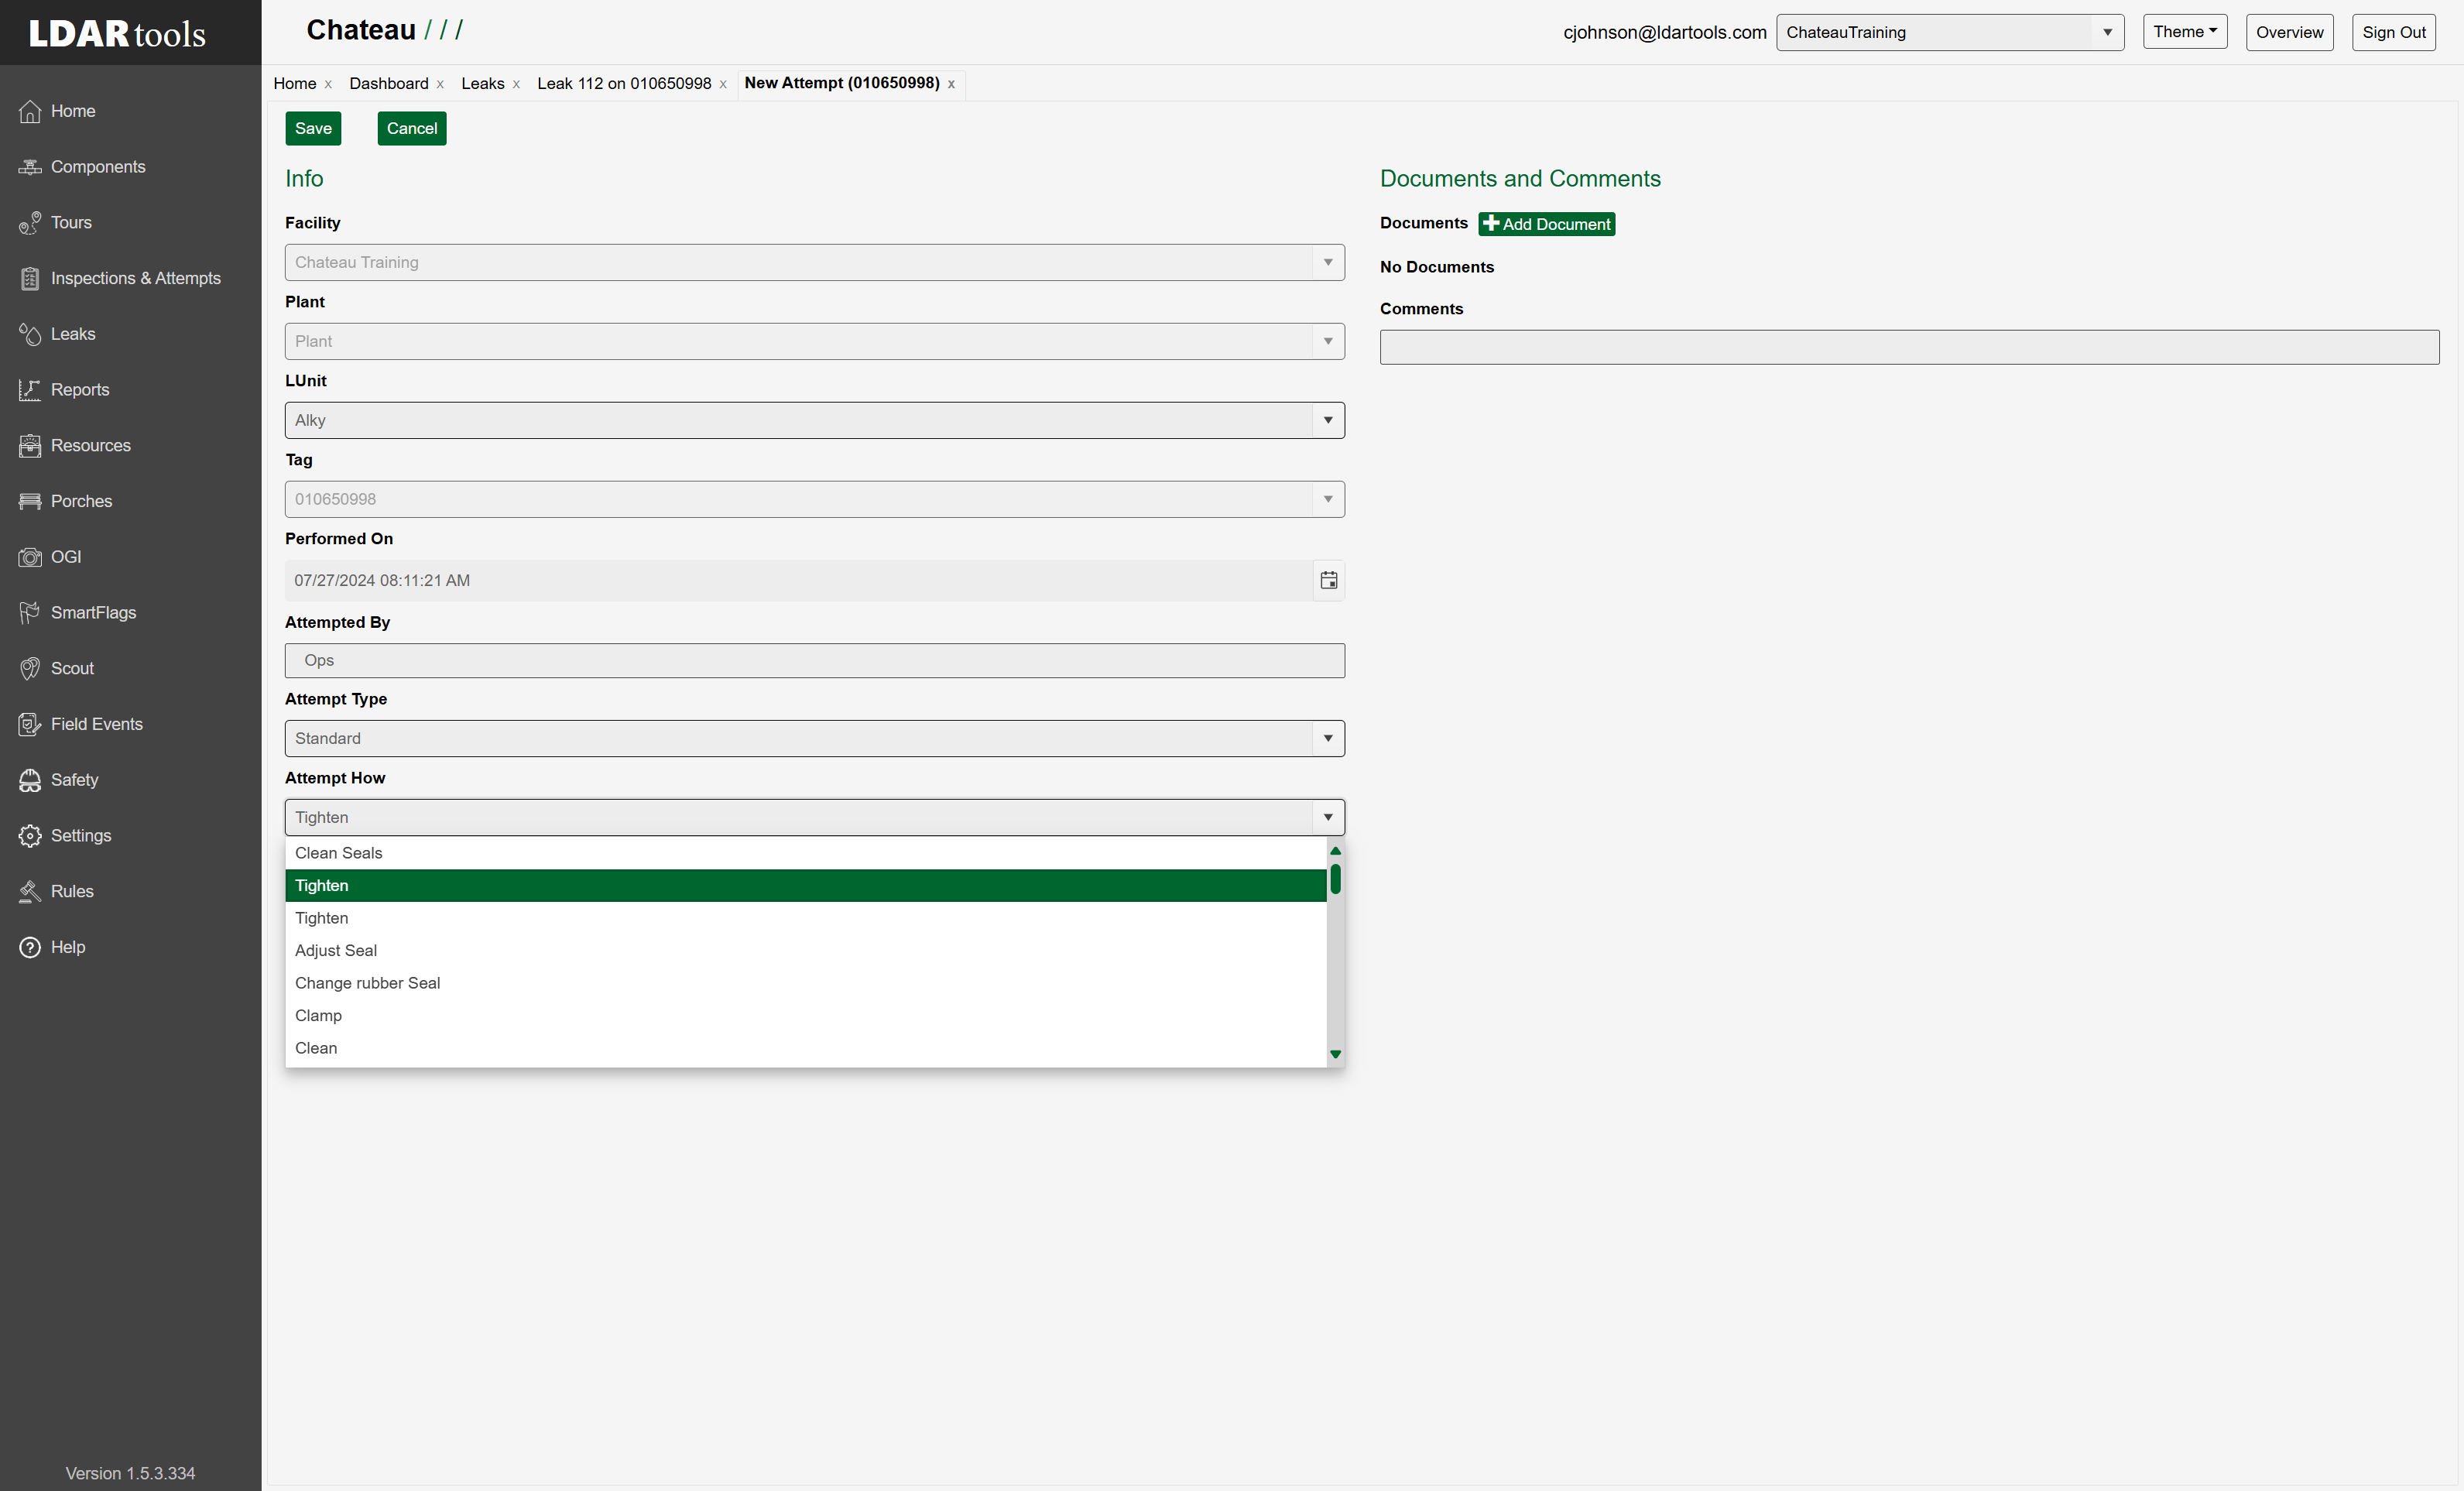Image resolution: width=2464 pixels, height=1491 pixels.
Task: Open Scout in the sidebar
Action: tap(56, 668)
